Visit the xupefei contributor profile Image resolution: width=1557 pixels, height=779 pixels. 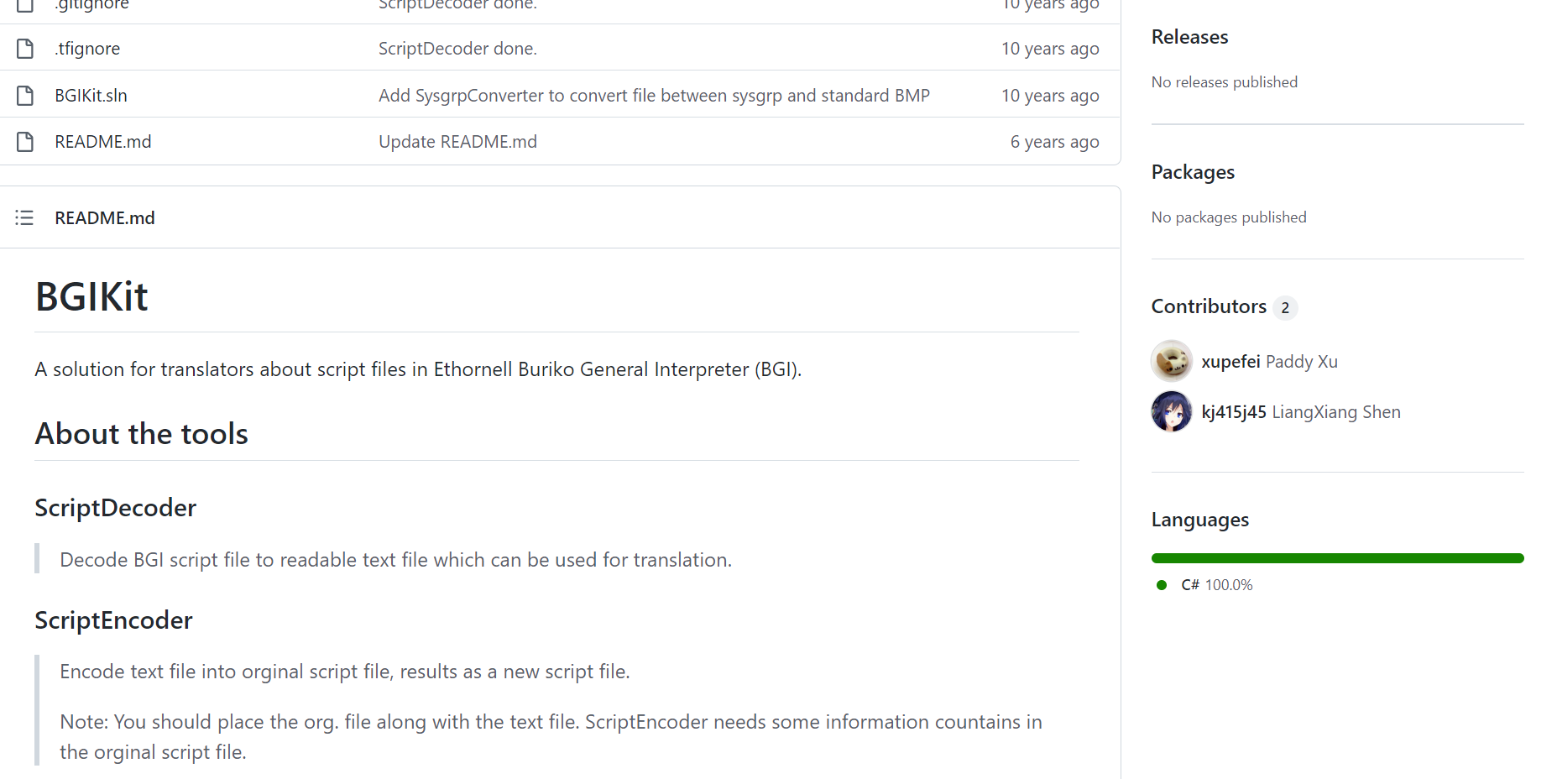(x=1230, y=362)
